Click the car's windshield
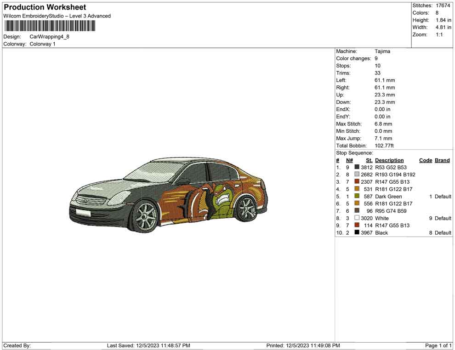 (x=149, y=171)
